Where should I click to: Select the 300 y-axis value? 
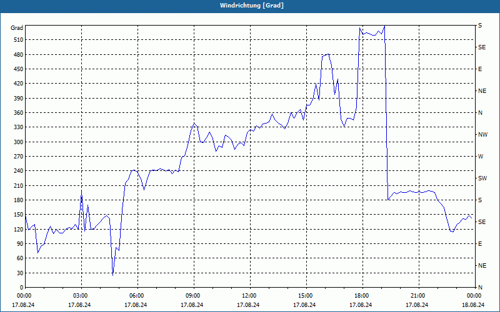tap(18, 142)
